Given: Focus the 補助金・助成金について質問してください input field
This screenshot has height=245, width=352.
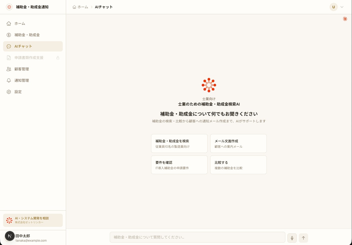Looking at the screenshot, I should tap(197, 237).
